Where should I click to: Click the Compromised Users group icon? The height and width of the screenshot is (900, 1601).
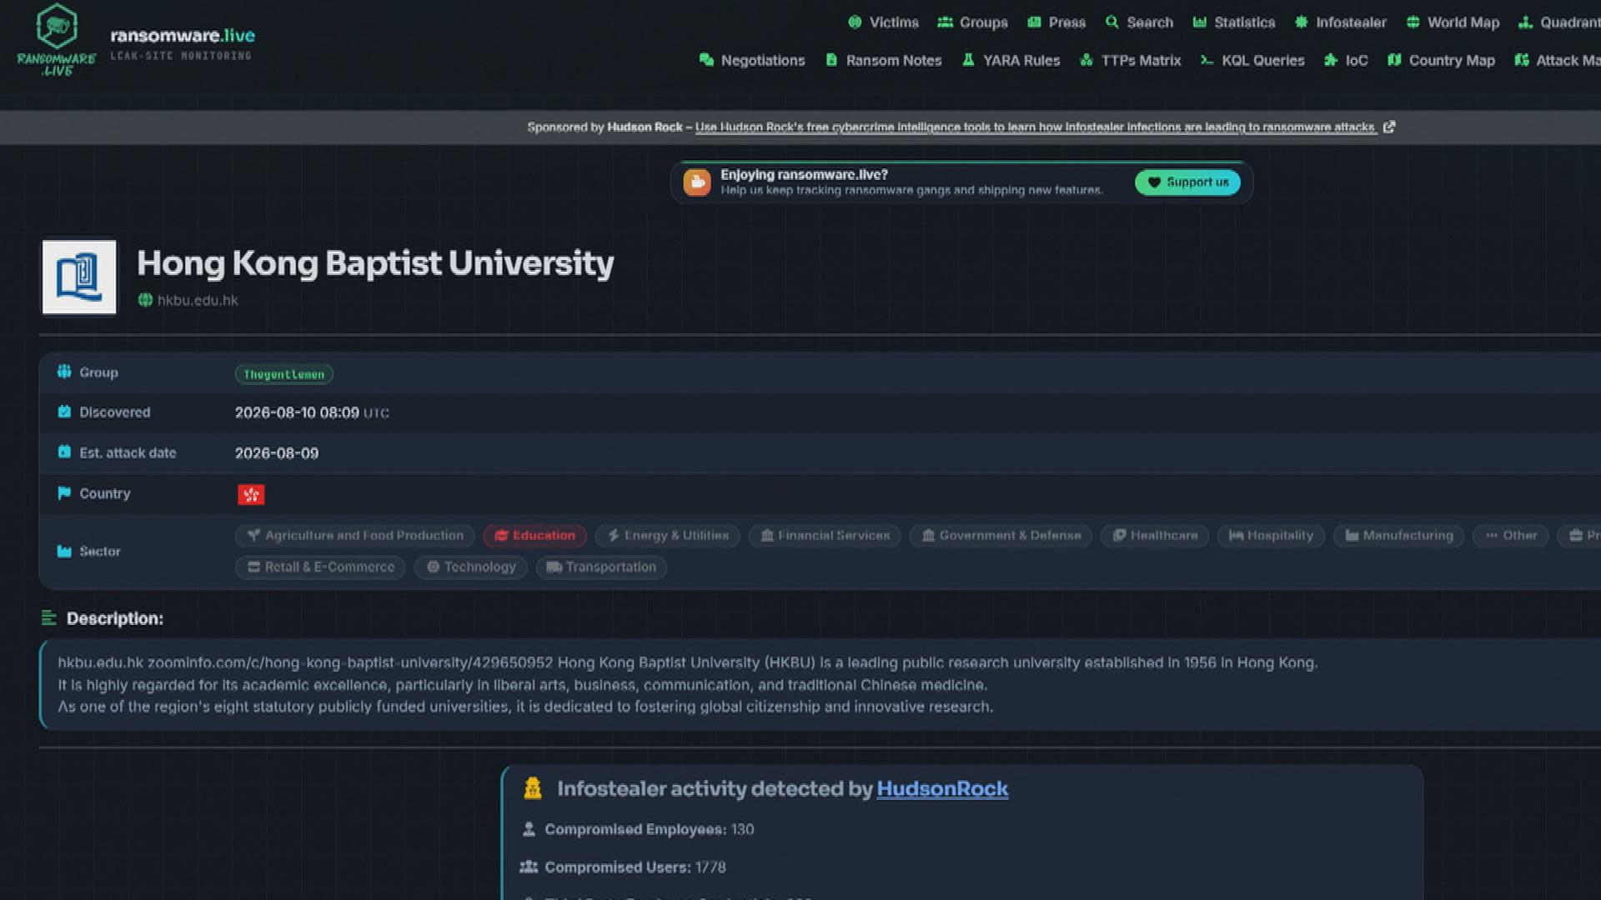pos(528,867)
